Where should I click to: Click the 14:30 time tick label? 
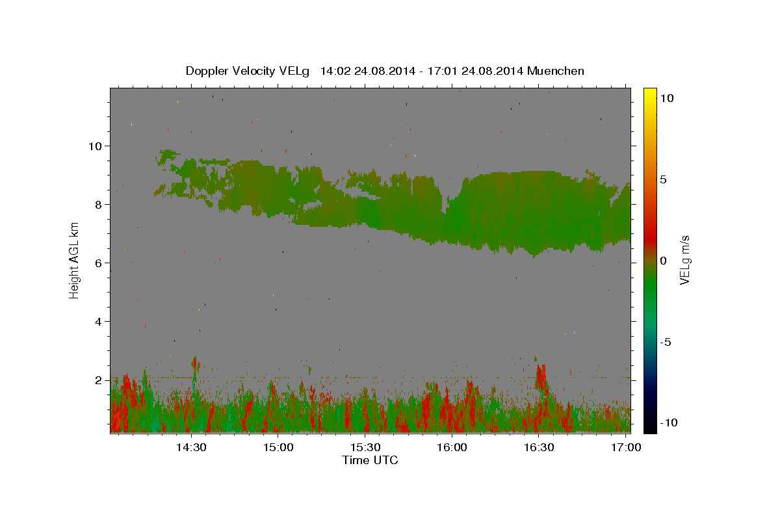[192, 448]
